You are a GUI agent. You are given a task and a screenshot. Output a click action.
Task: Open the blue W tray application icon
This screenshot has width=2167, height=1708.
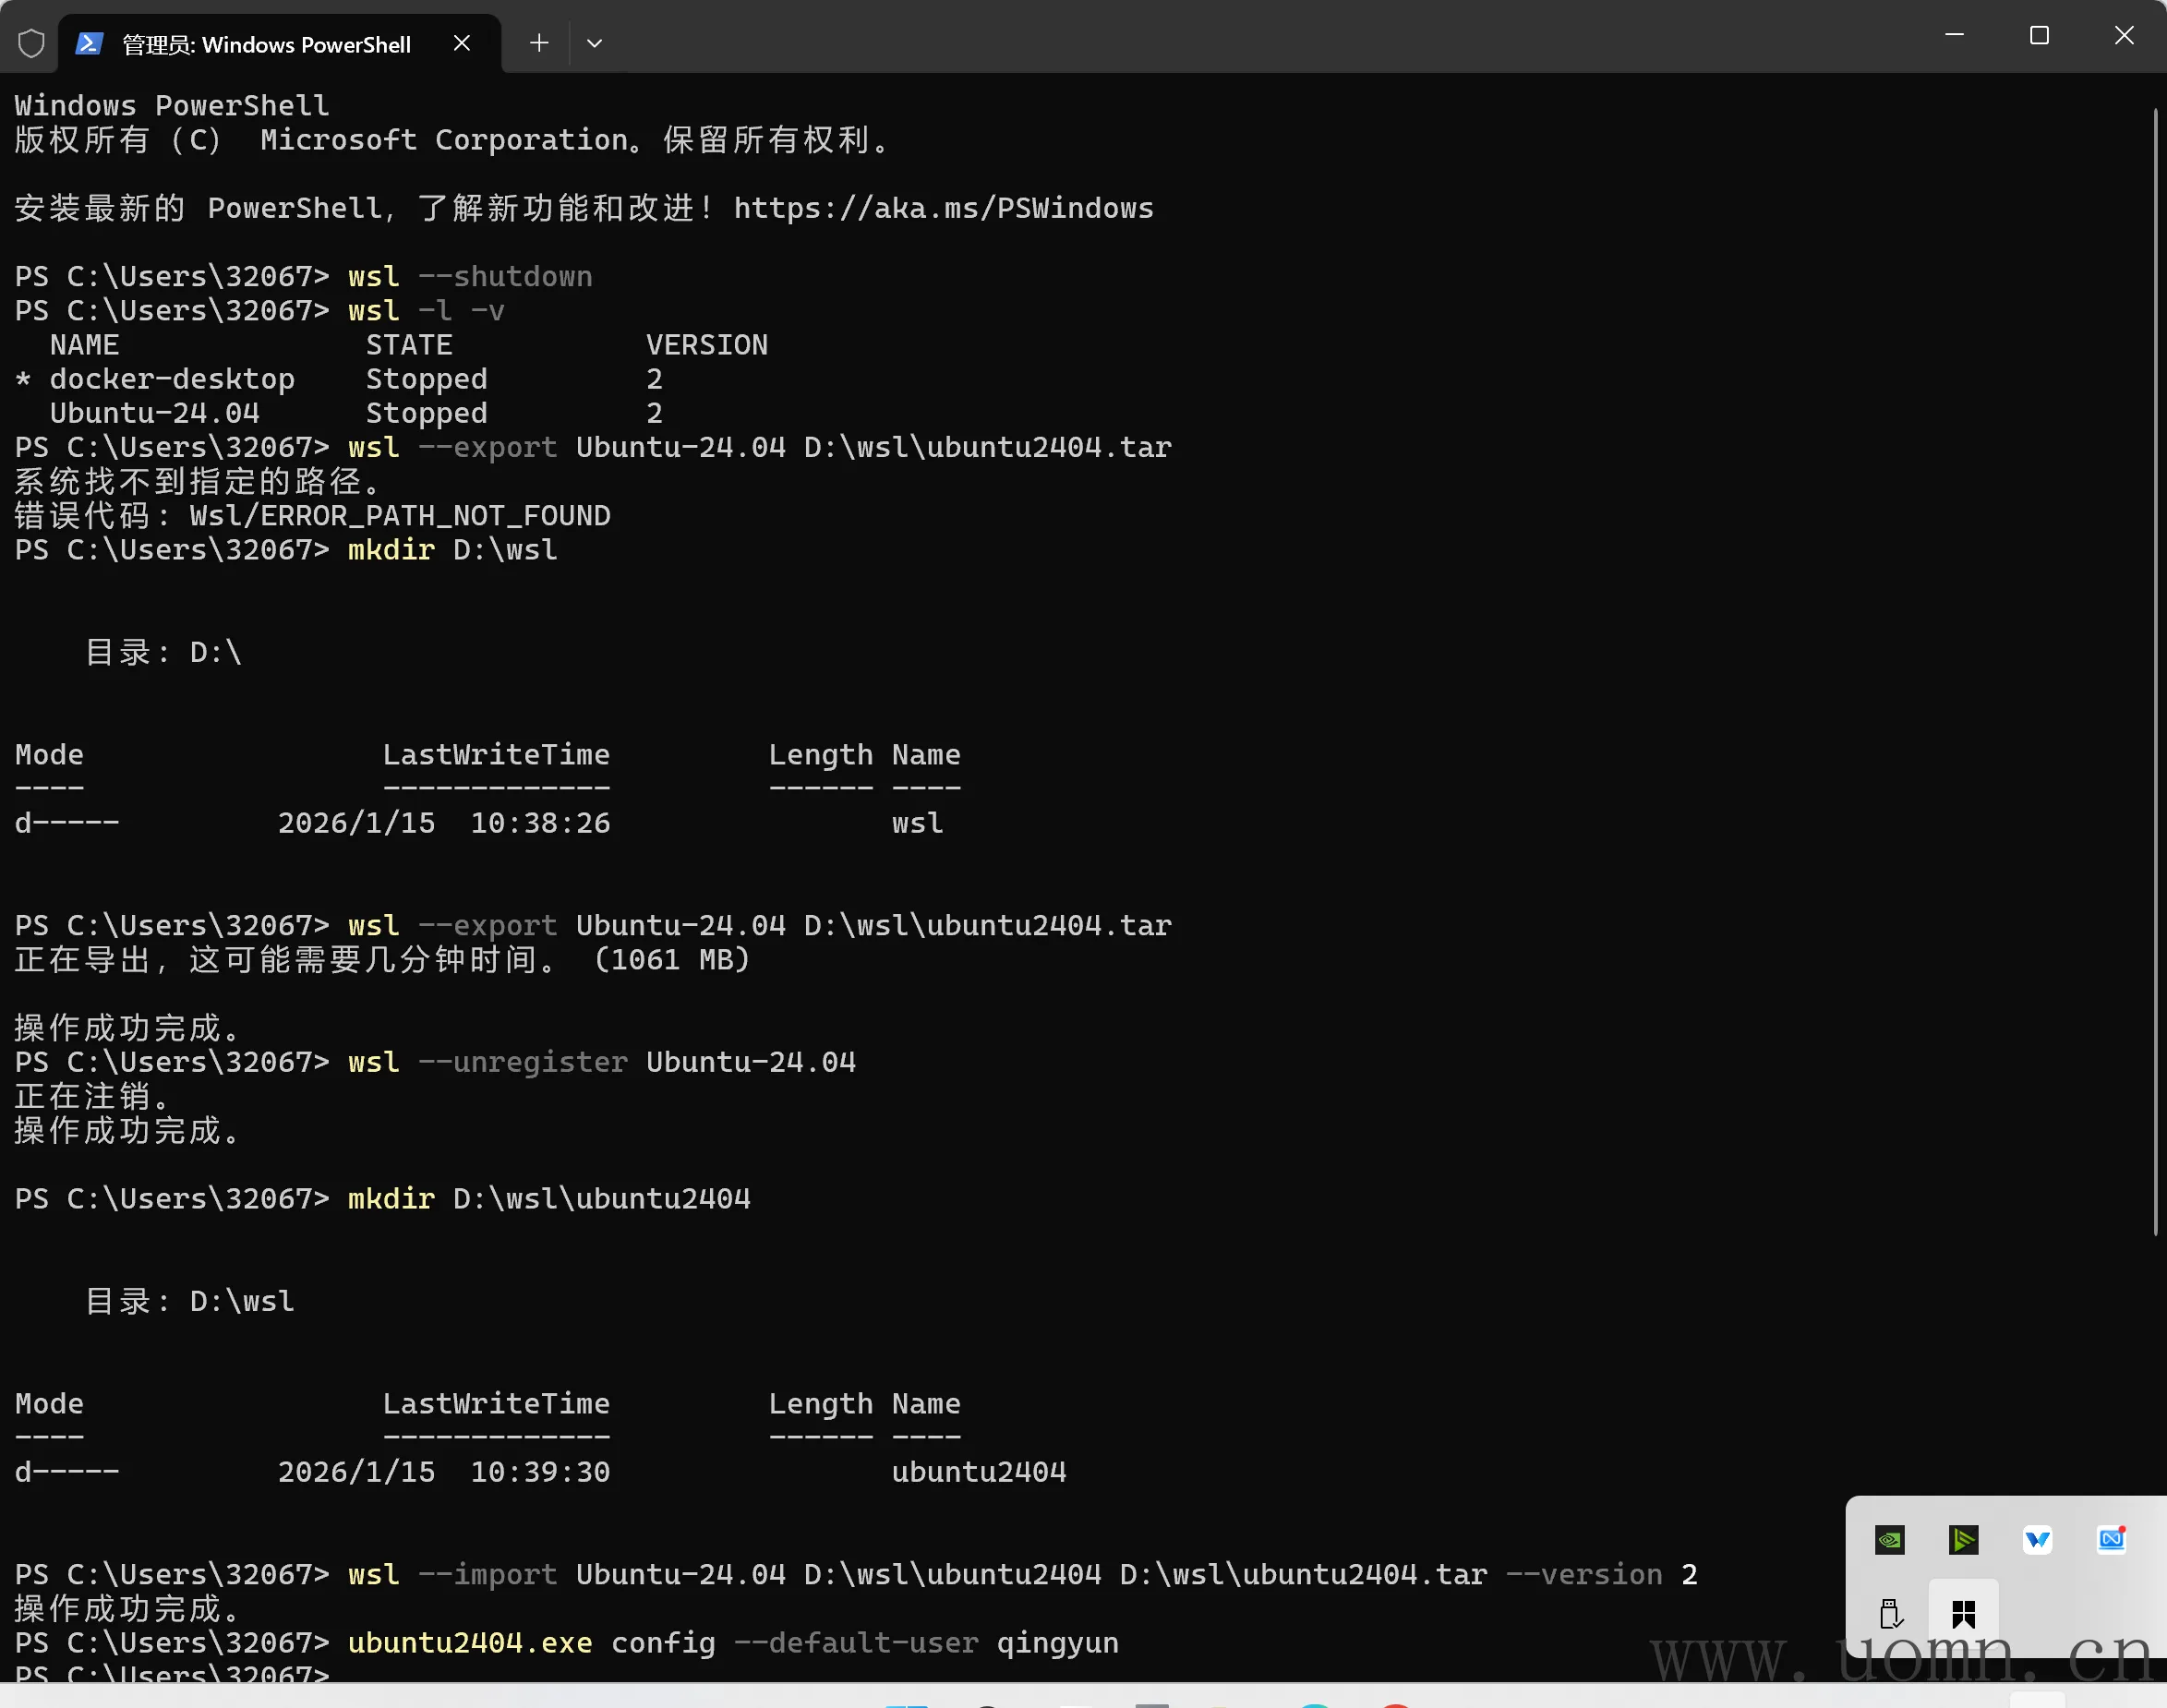[2037, 1540]
